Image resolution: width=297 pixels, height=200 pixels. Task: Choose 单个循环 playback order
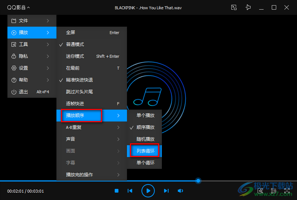pos(144,163)
